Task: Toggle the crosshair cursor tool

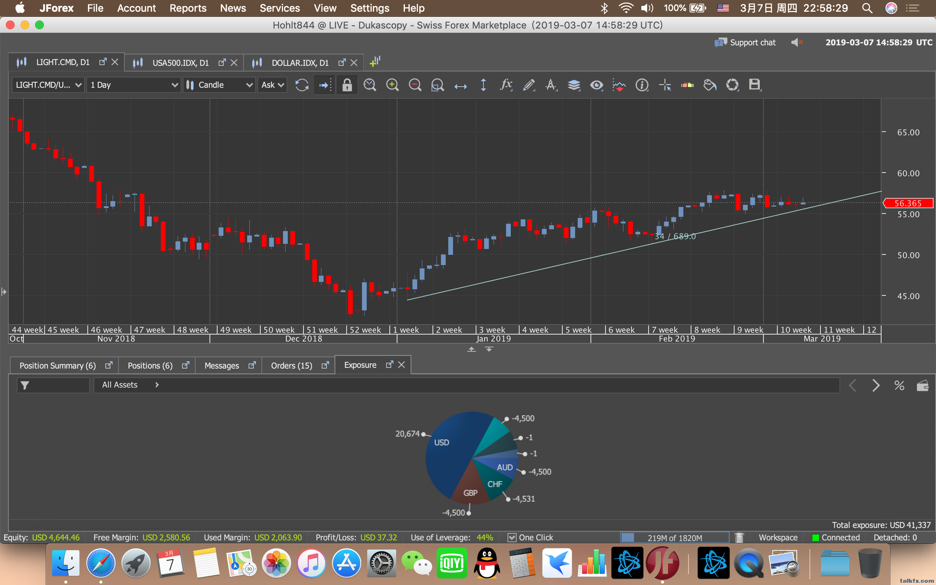Action: coord(664,85)
